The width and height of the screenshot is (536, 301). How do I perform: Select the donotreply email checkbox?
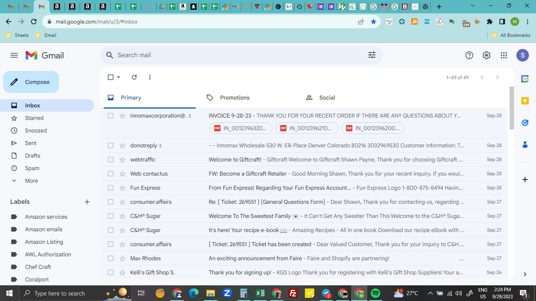(x=111, y=145)
